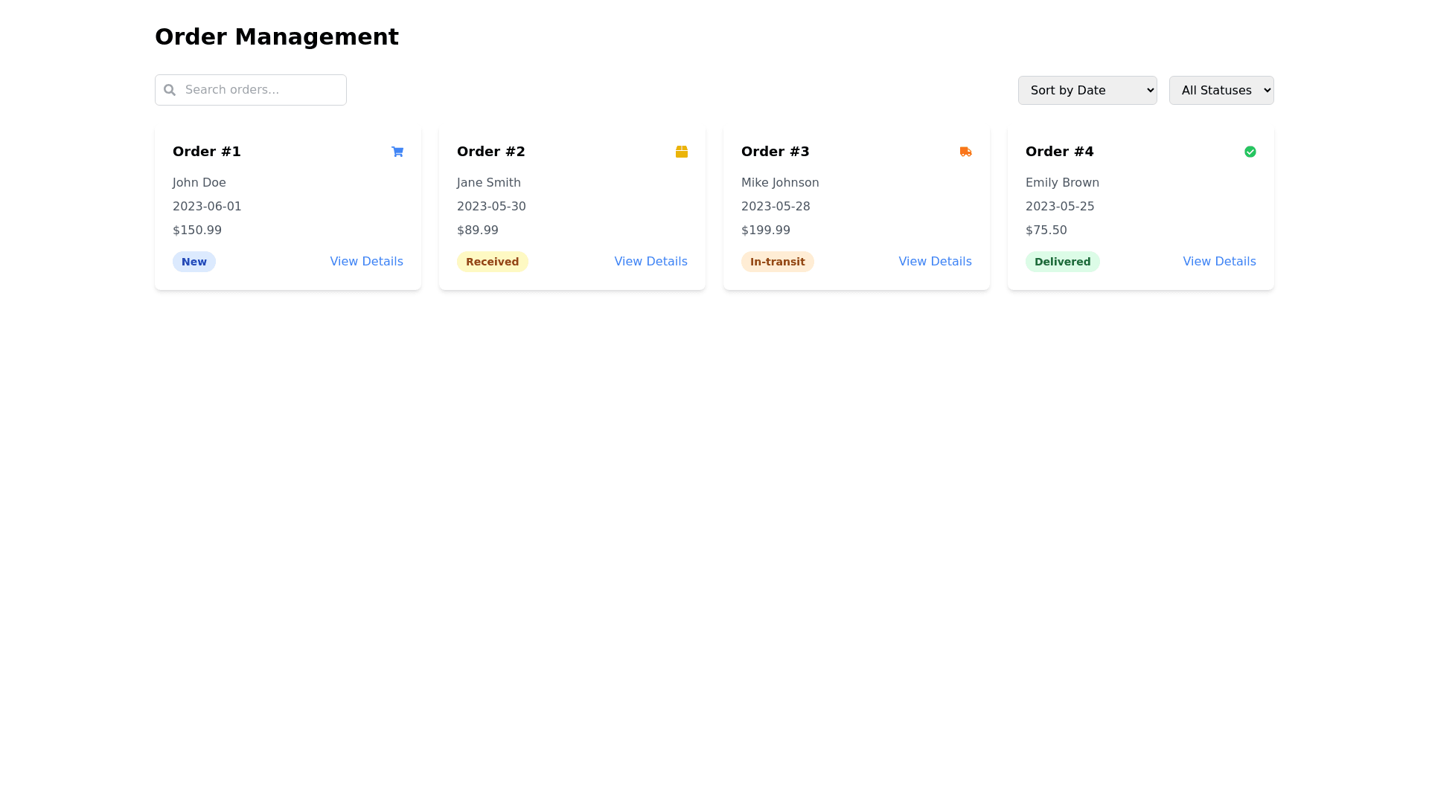Click the Order Management page heading
The width and height of the screenshot is (1429, 803).
coord(277,36)
